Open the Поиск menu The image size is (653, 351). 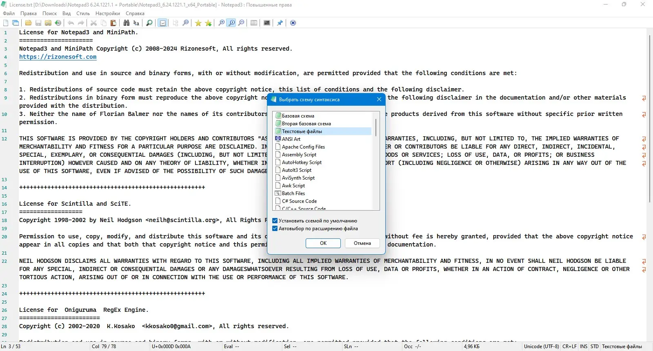click(x=50, y=13)
